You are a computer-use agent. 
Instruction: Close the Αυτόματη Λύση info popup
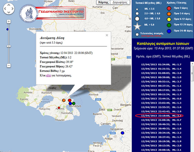coord(107,35)
